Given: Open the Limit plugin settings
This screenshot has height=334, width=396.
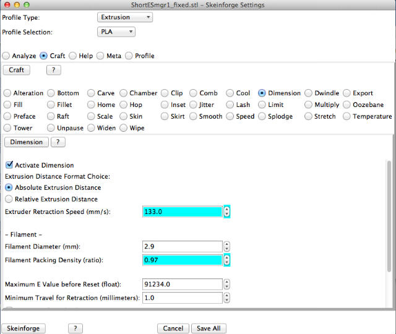Looking at the screenshot, I should (x=262, y=105).
